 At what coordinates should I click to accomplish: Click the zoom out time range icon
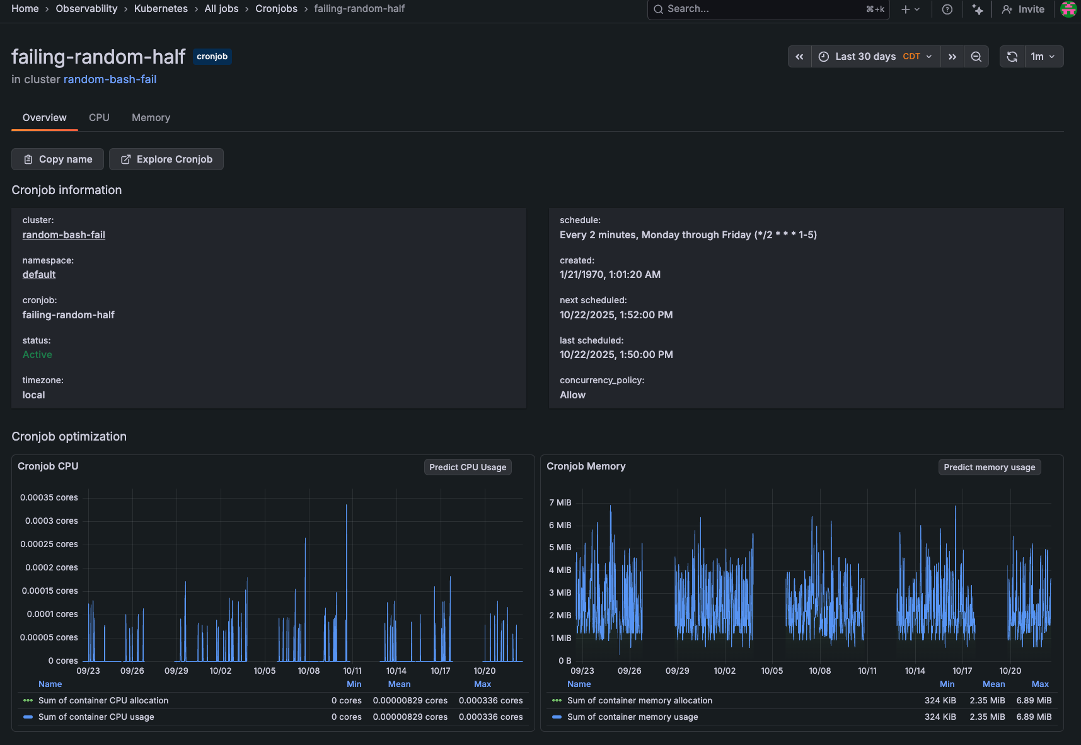click(976, 57)
